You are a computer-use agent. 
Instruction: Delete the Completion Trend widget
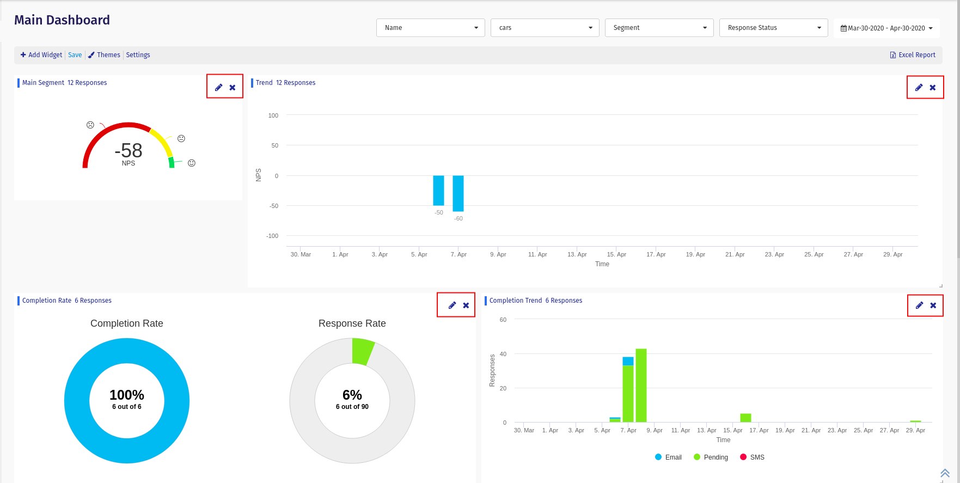pos(933,305)
